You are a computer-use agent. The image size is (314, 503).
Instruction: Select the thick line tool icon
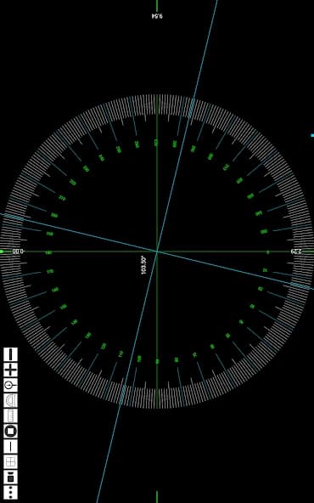[x=10, y=354]
